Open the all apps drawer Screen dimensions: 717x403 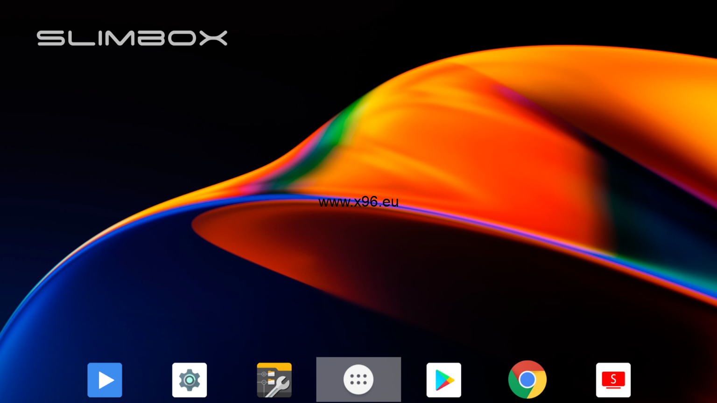(x=358, y=380)
